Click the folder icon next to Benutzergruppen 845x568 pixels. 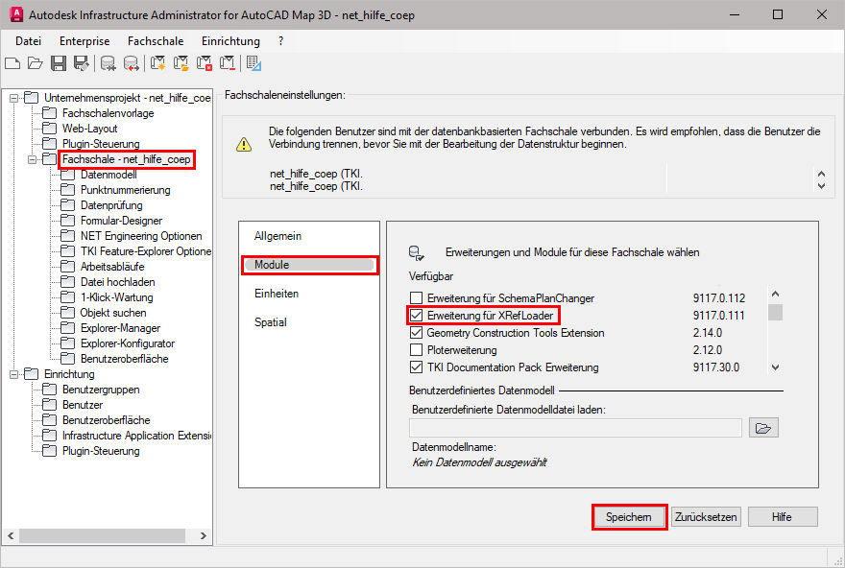click(50, 390)
